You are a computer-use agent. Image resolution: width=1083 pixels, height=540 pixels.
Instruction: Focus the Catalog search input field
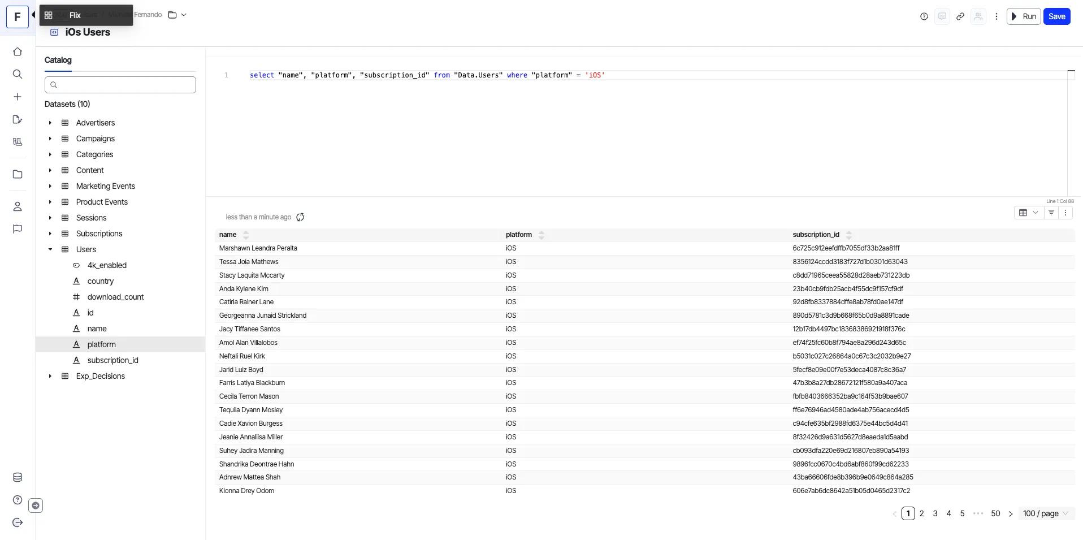click(x=120, y=85)
